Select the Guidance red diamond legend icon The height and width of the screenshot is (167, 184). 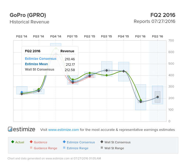pos(31,142)
